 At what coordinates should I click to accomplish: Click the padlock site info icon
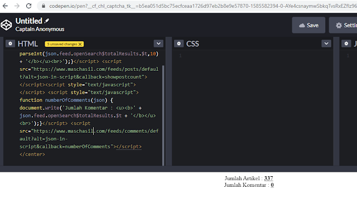pos(44,6)
